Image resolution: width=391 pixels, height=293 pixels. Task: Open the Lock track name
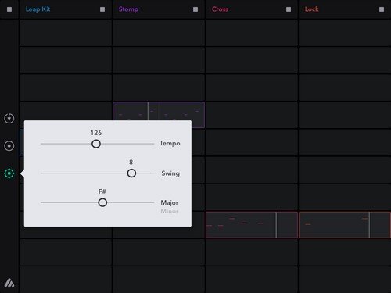(312, 9)
